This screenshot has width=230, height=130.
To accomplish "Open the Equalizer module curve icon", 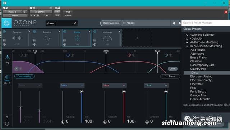I will click(47, 38).
